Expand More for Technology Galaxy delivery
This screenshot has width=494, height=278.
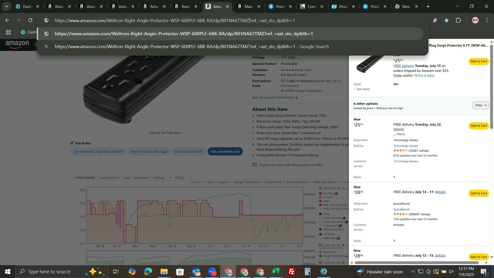click(401, 134)
